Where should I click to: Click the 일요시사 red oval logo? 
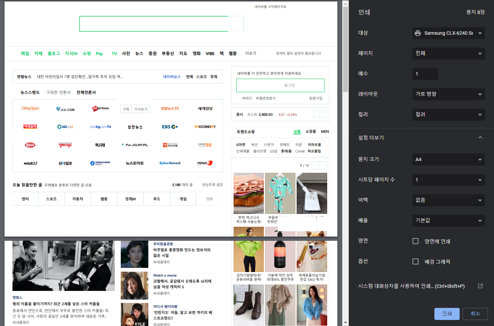(x=30, y=145)
